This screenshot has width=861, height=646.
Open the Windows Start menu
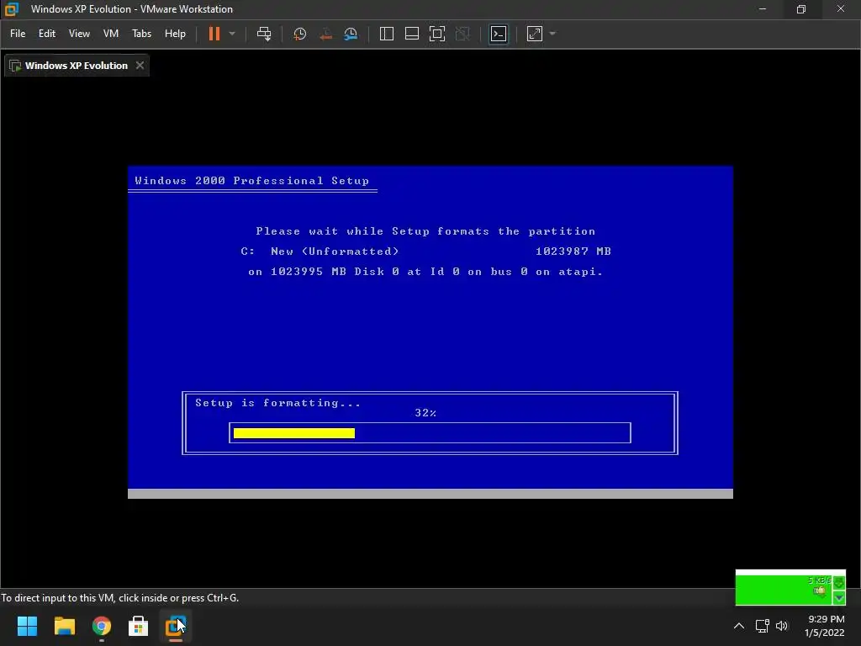click(27, 626)
